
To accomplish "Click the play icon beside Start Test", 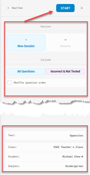I will (8, 8).
